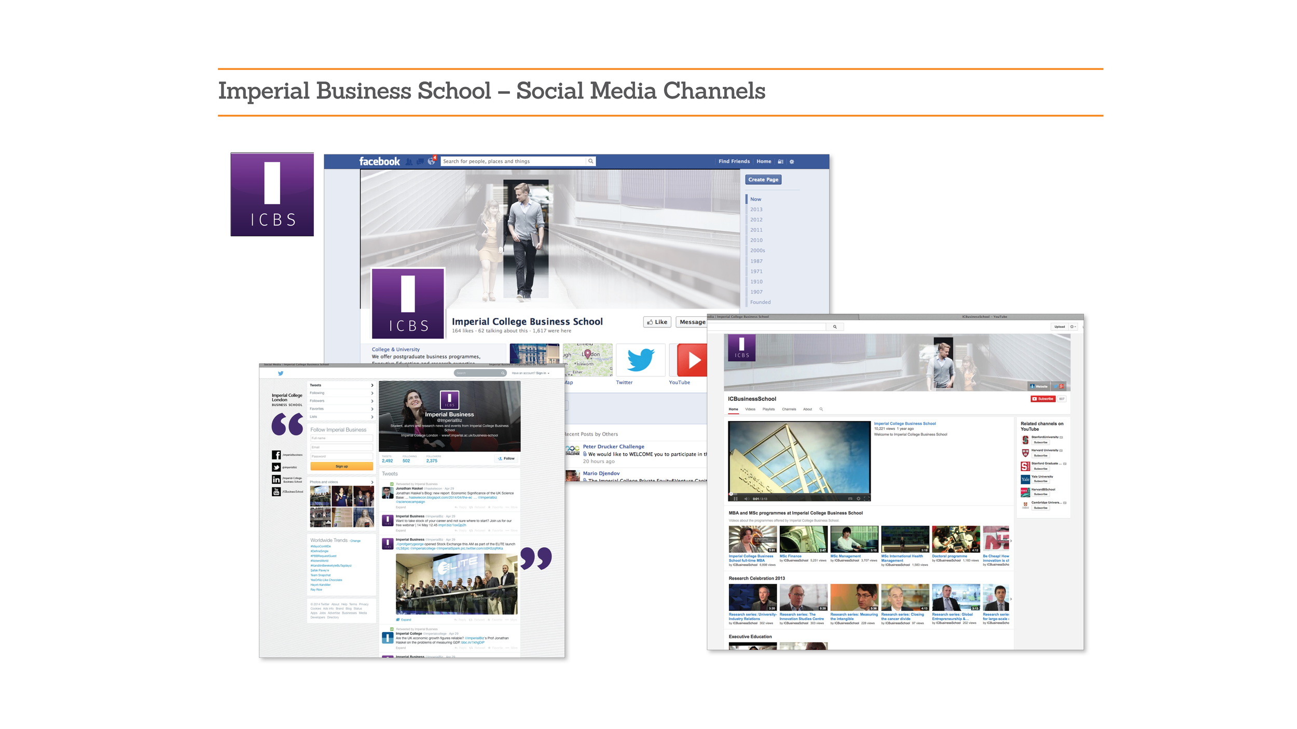Follow Imperial Business on Twitter
This screenshot has height=729, width=1297.
tap(506, 458)
